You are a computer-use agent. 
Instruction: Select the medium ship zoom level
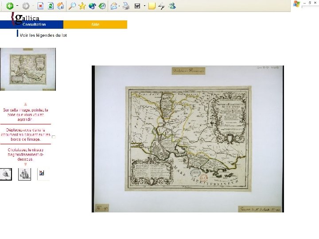point(24,174)
